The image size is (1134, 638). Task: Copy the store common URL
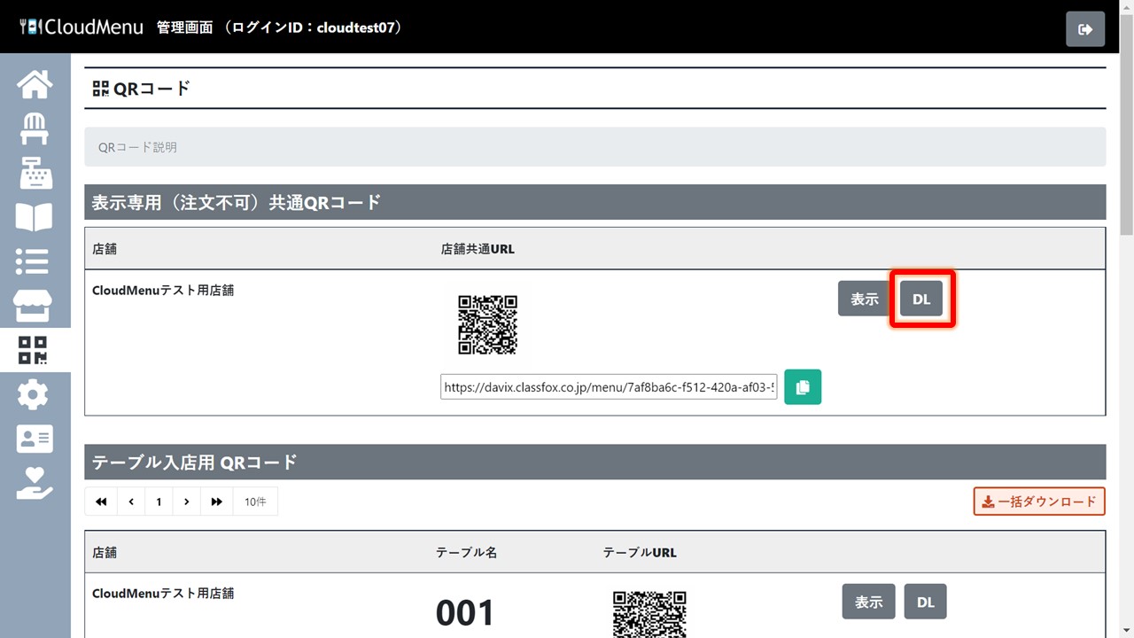click(x=803, y=387)
